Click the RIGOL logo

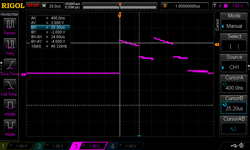tap(13, 6)
